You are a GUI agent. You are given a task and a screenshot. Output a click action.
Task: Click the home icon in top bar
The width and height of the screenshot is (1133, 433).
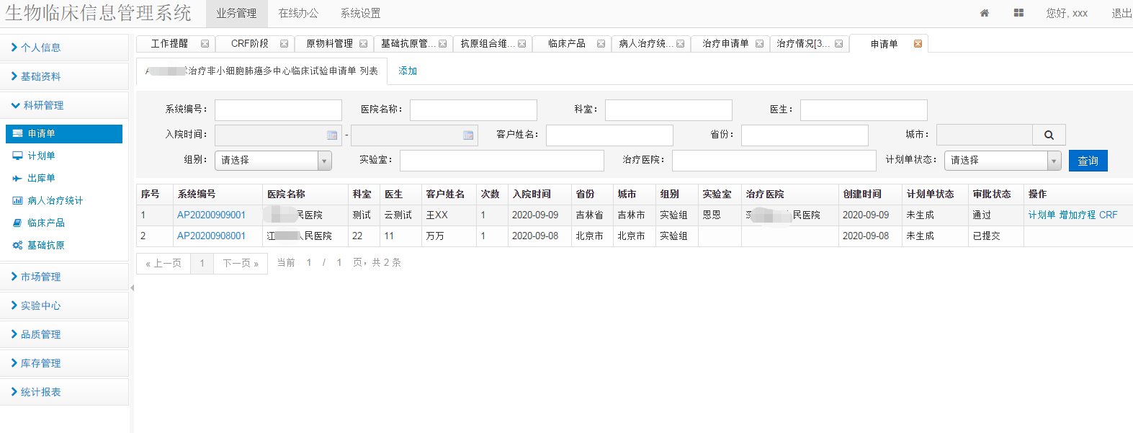[984, 13]
